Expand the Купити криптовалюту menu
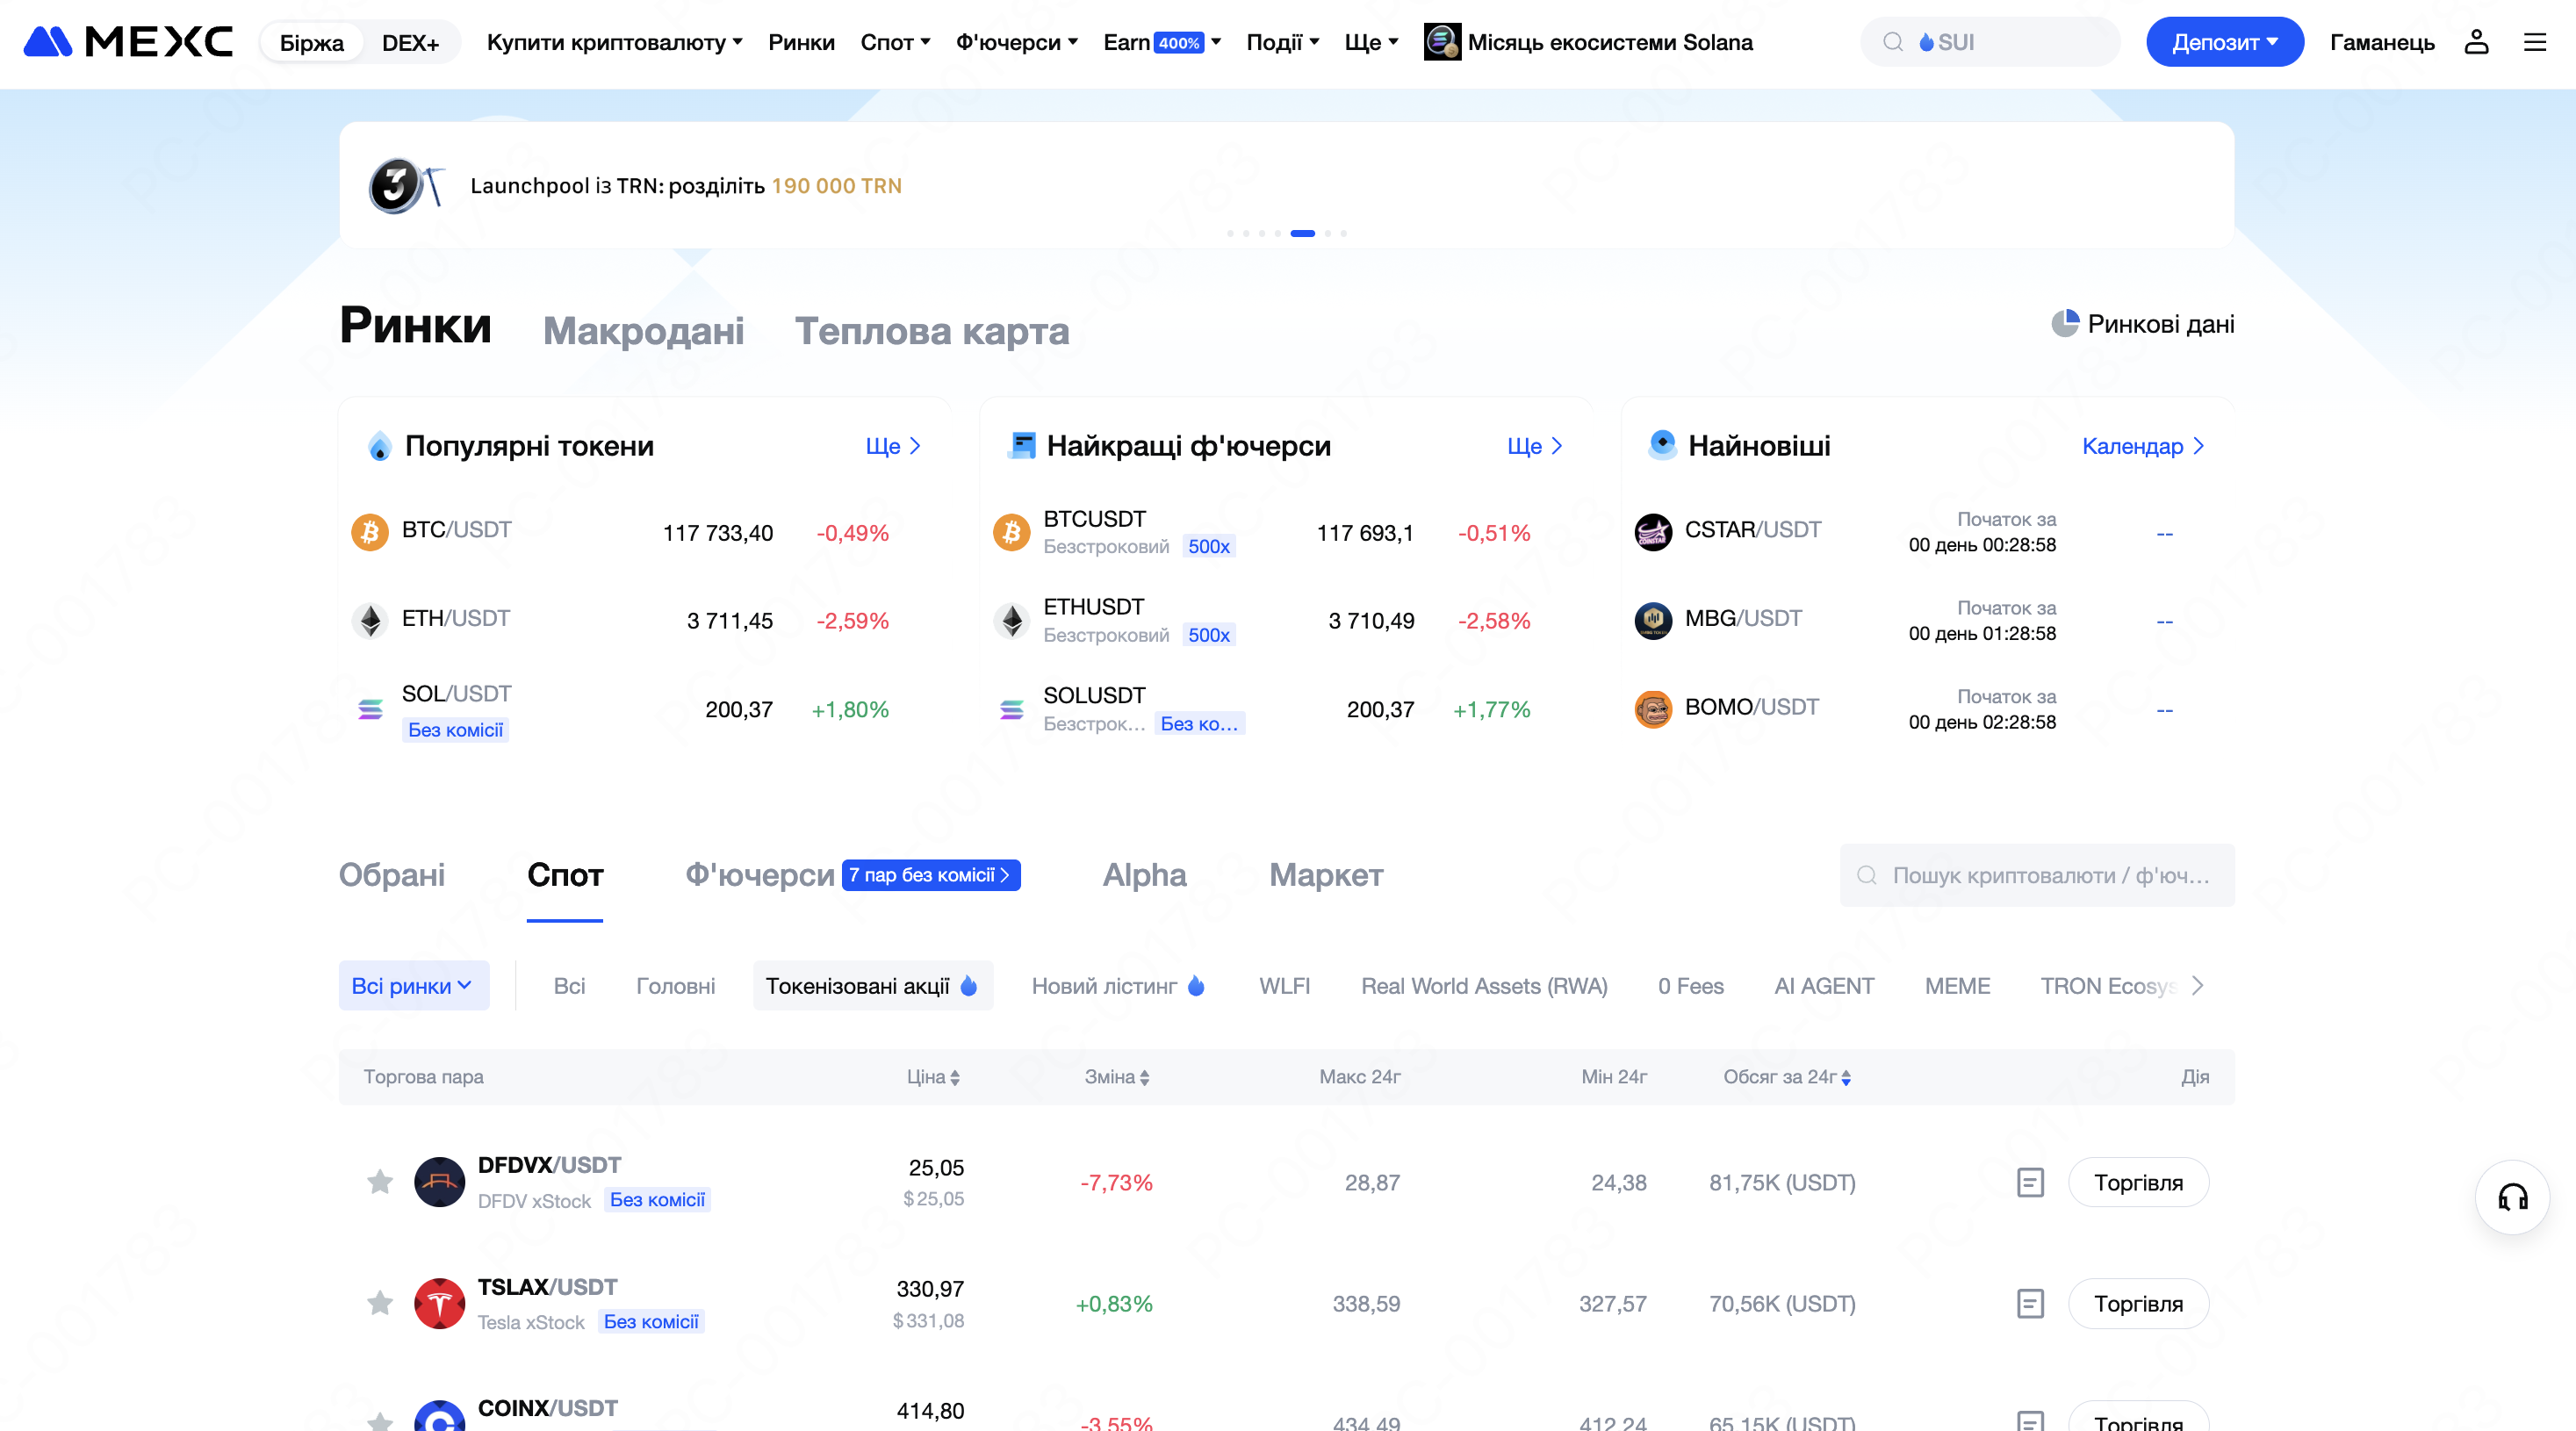 (x=614, y=42)
